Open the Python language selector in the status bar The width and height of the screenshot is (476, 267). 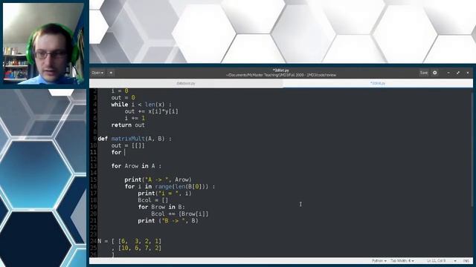pyautogui.click(x=379, y=260)
